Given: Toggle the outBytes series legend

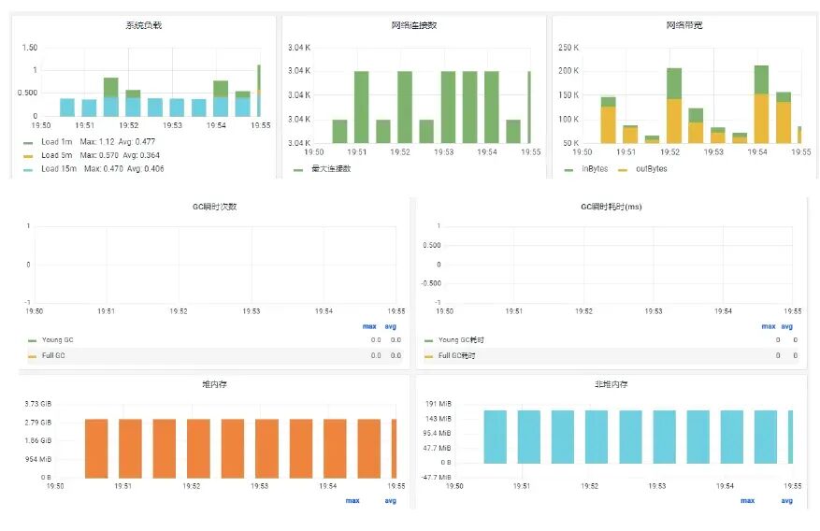Looking at the screenshot, I should point(651,169).
